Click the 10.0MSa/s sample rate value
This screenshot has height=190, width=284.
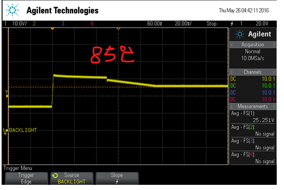click(253, 58)
